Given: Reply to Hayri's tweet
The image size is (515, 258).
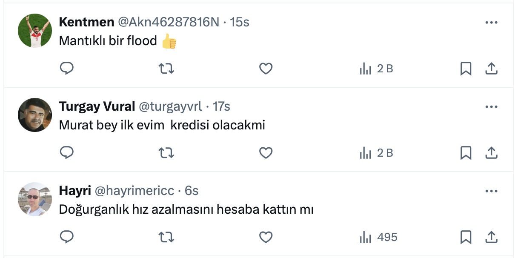Looking at the screenshot, I should point(66,237).
